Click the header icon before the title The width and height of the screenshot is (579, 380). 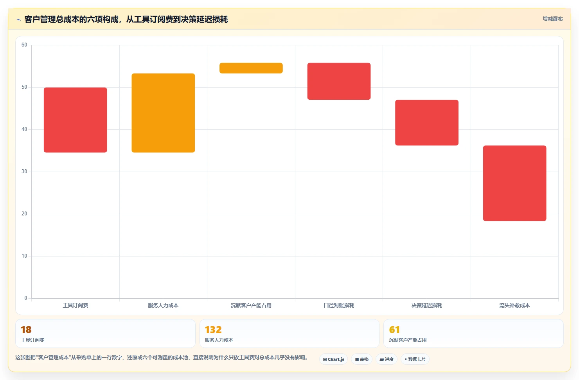(18, 20)
